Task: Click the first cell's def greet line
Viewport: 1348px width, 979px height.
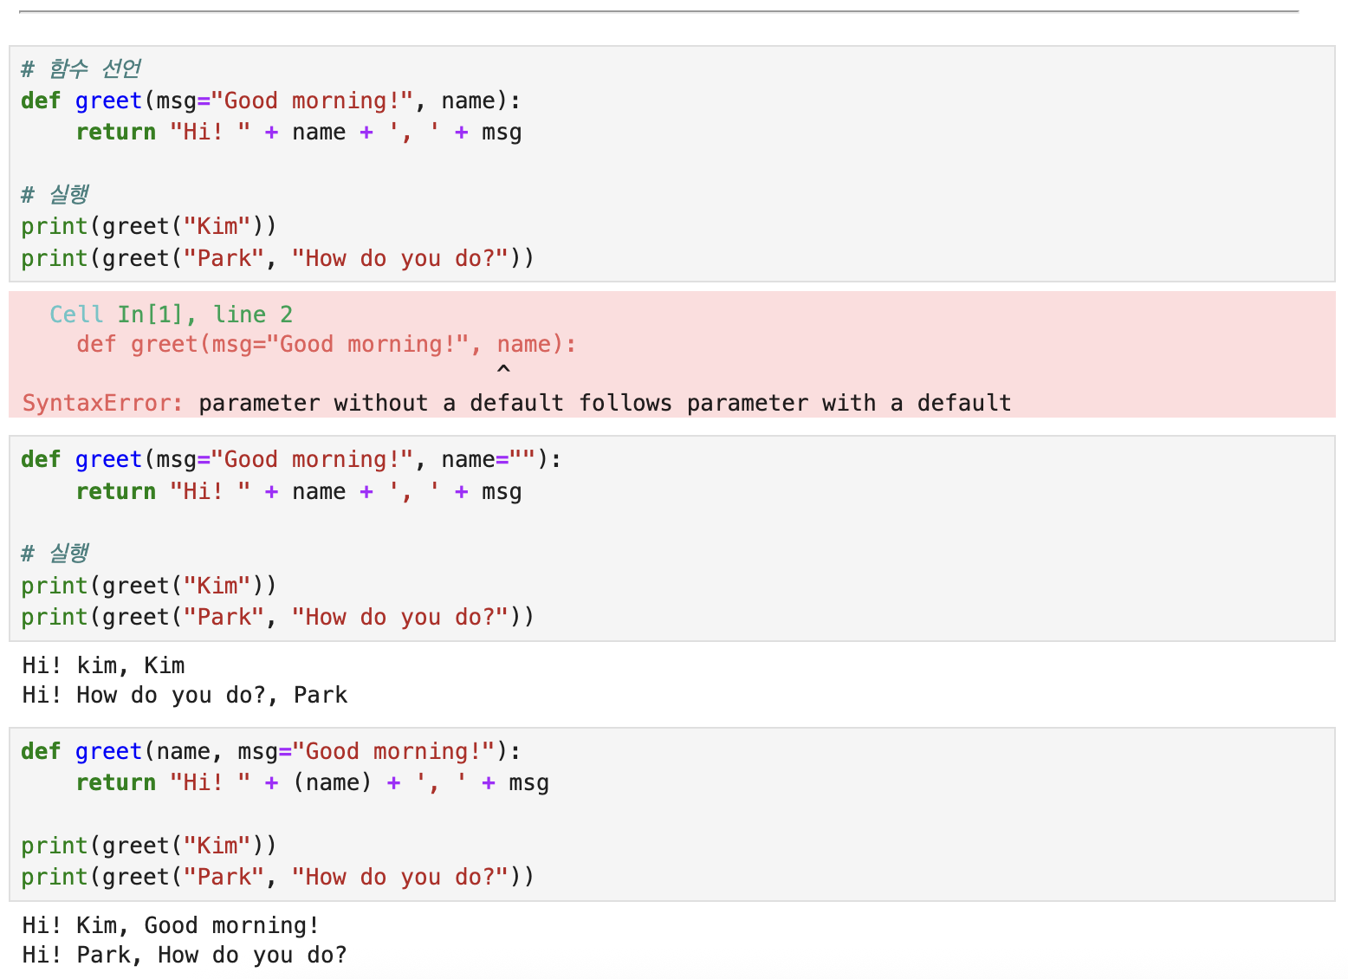Action: 271,100
